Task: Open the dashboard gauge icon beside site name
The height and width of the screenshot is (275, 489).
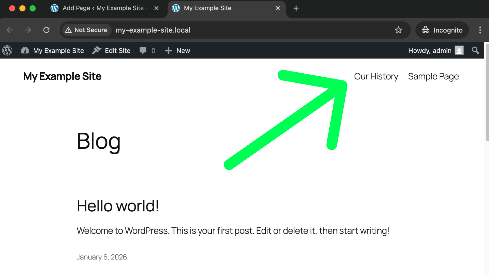Action: (25, 50)
